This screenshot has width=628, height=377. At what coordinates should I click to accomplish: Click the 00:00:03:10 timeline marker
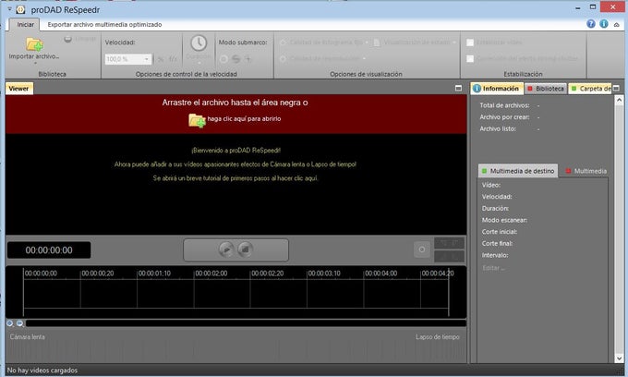(324, 274)
